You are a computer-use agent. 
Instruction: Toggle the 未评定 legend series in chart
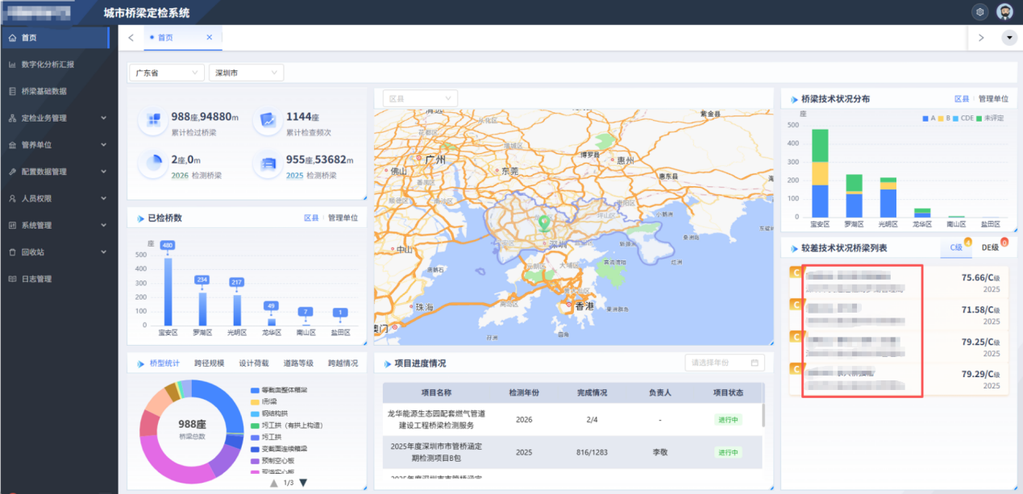point(992,118)
